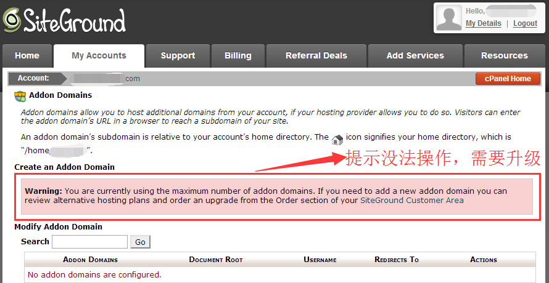Open the SiteGround Customer Area link
This screenshot has width=549, height=283.
(412, 201)
